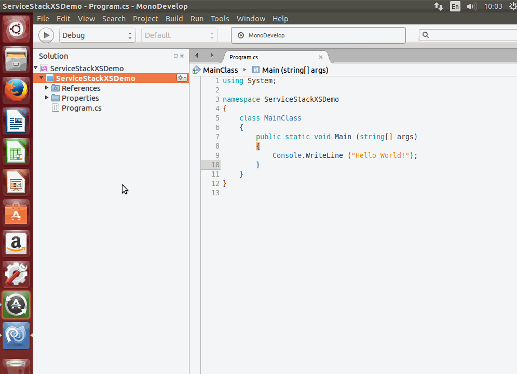Select the Properties tree item
Viewport: 517px width, 374px height.
click(x=80, y=98)
